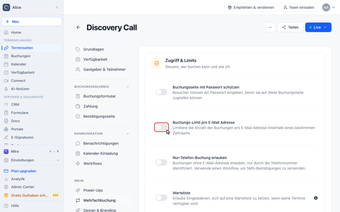340x212 pixels.
Task: Click the €20 credit badge
Action: [56, 195]
